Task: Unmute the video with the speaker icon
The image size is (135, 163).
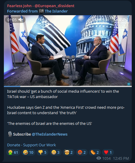Action: tap(21, 20)
